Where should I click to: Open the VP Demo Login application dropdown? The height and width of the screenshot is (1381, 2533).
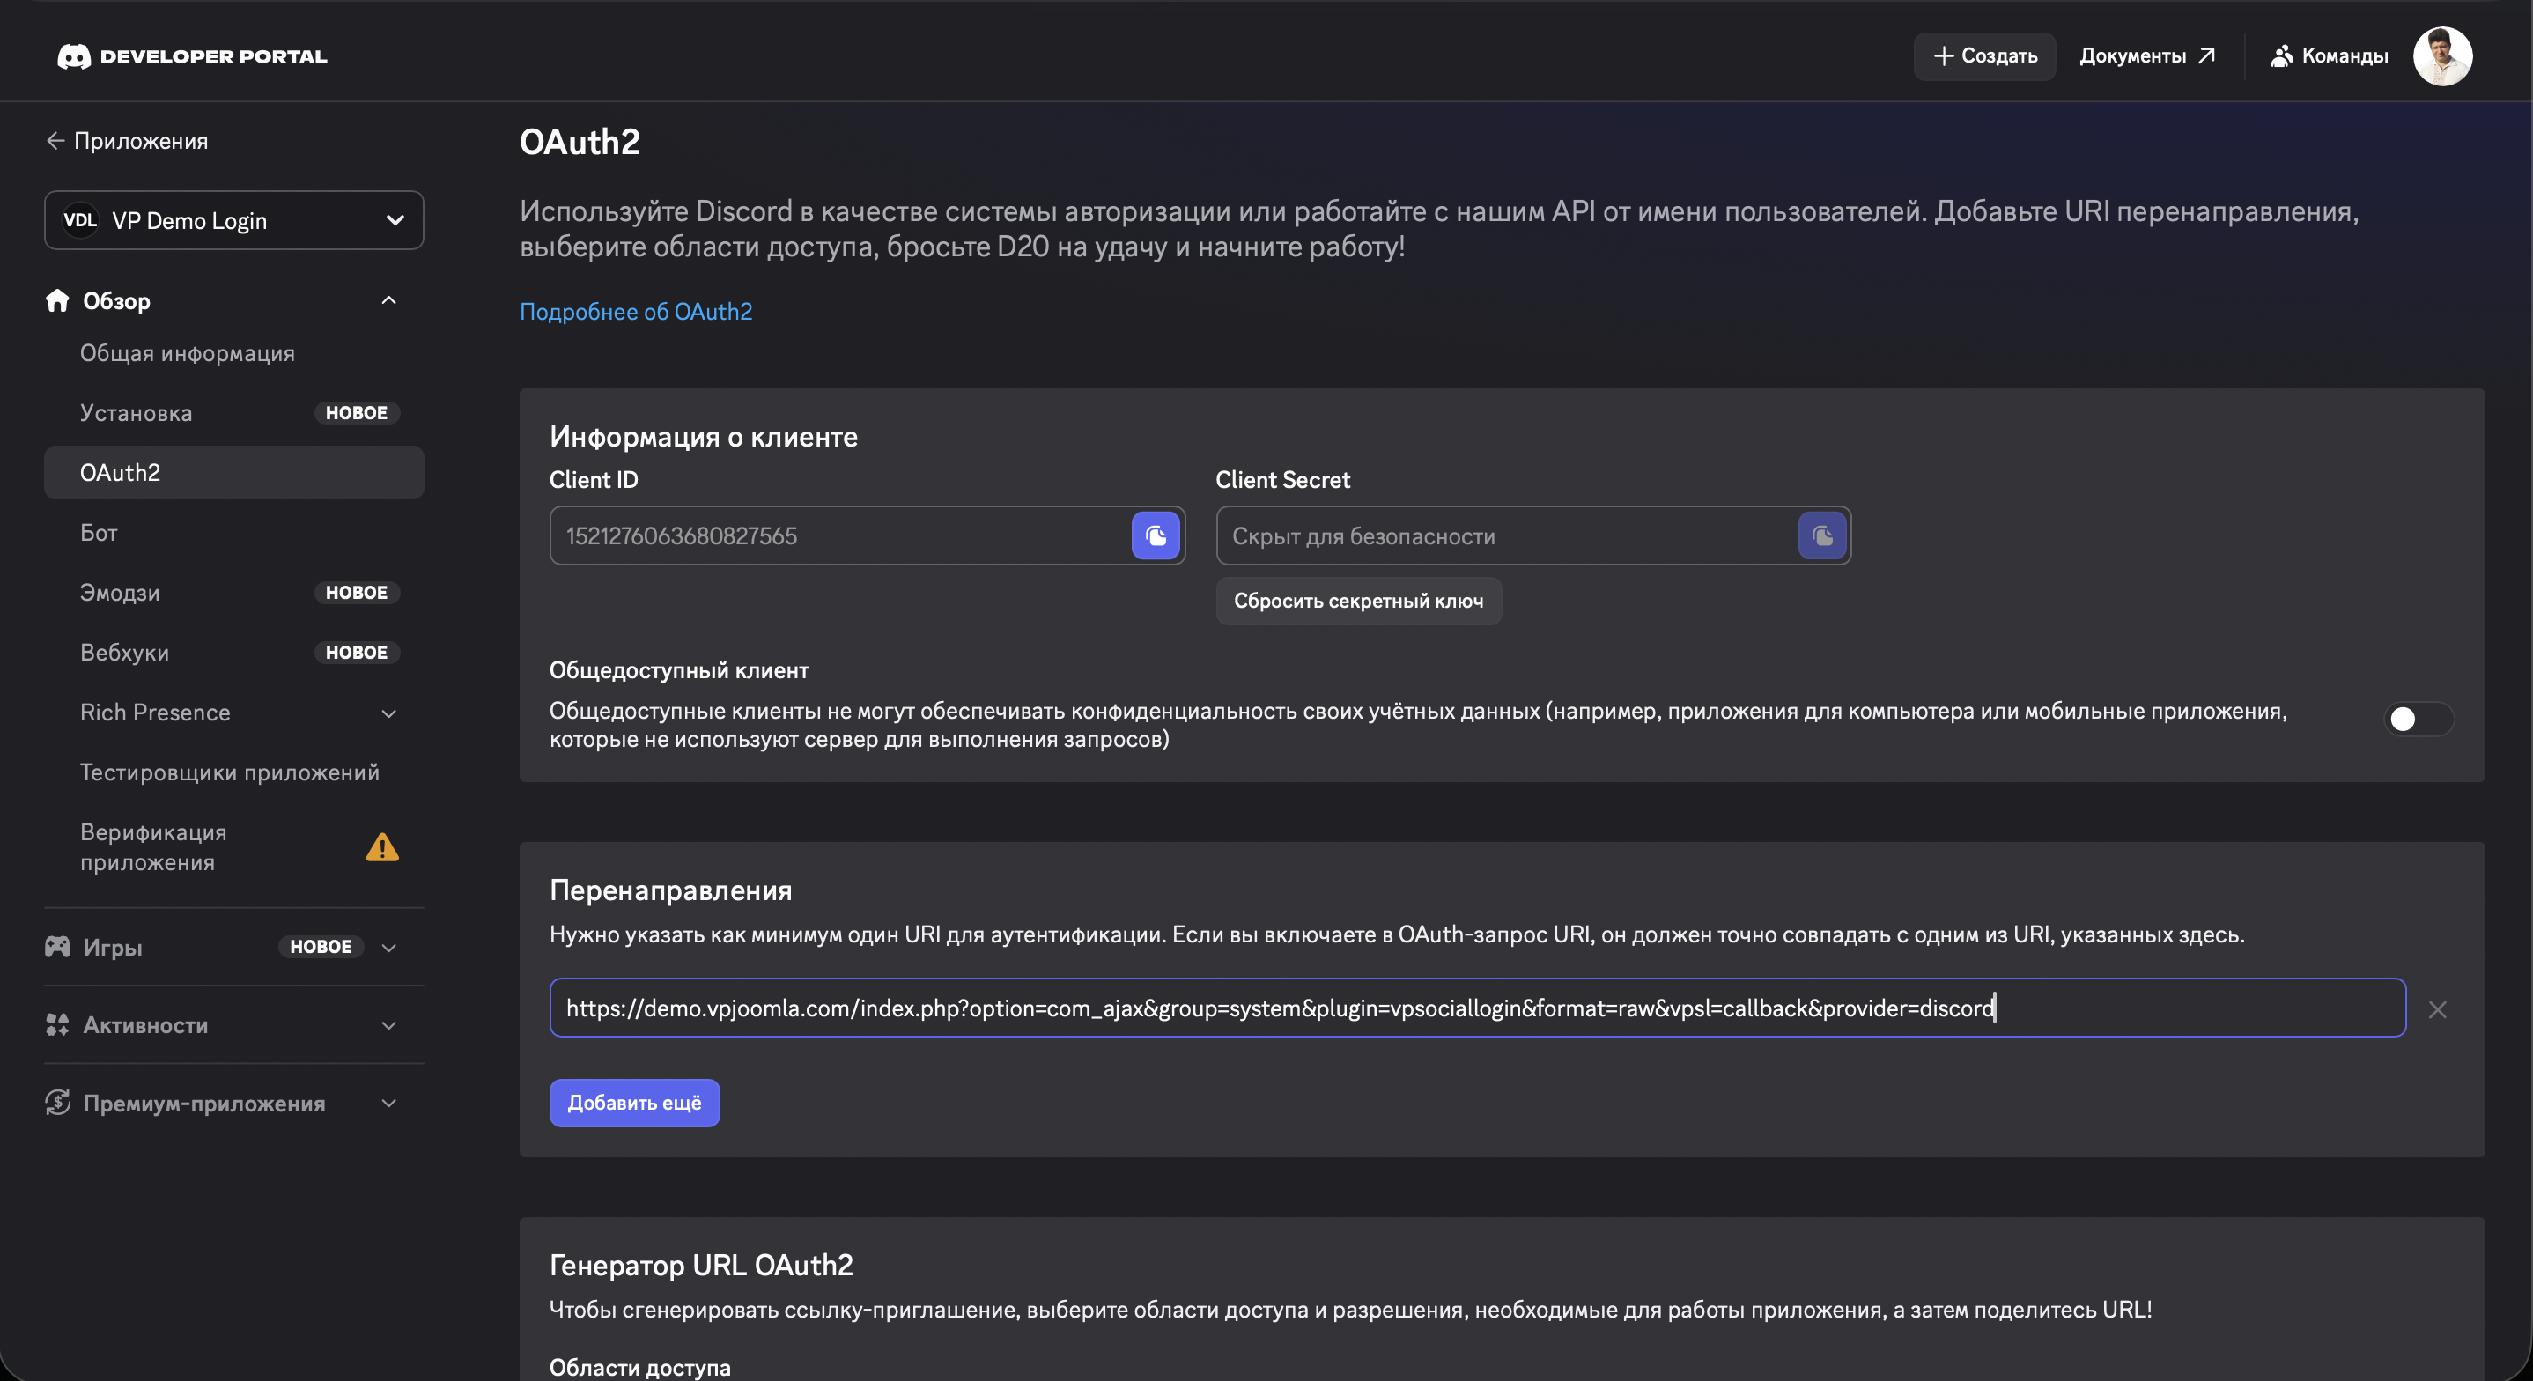(234, 220)
